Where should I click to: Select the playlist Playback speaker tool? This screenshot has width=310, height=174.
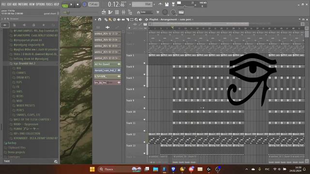point(140,19)
